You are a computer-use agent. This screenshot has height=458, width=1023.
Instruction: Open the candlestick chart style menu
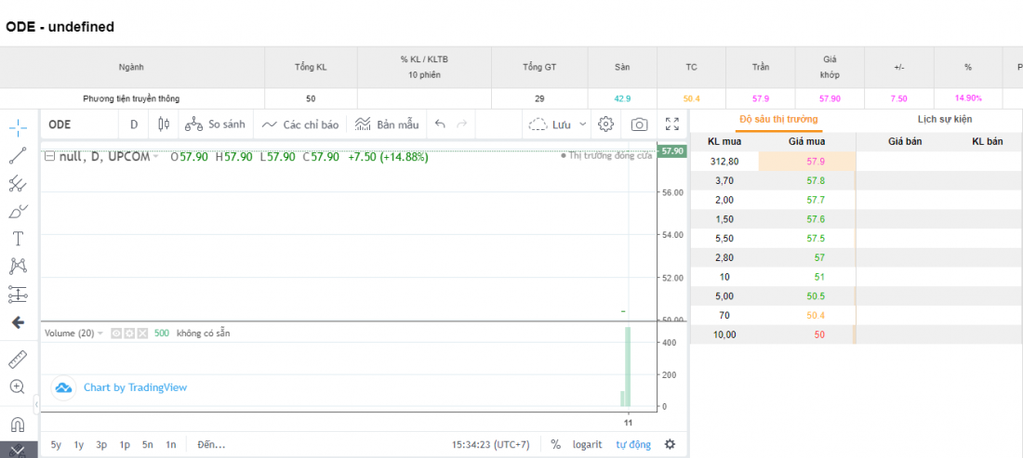[164, 124]
